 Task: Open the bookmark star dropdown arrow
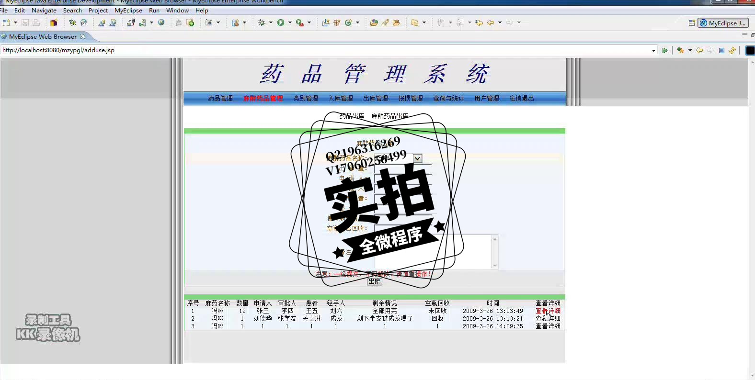690,50
